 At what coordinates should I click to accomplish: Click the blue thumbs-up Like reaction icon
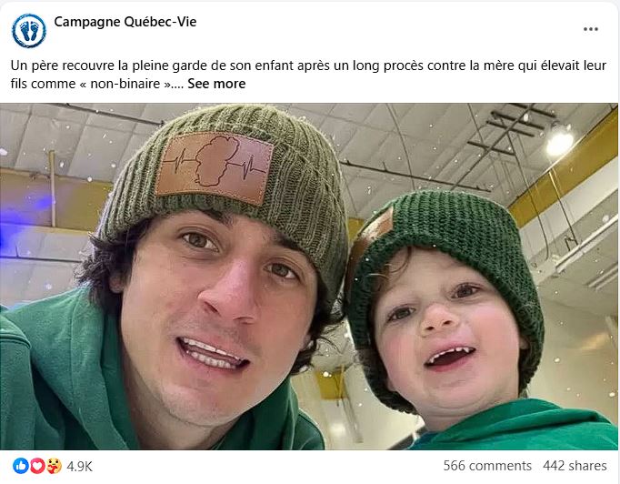[x=21, y=466]
